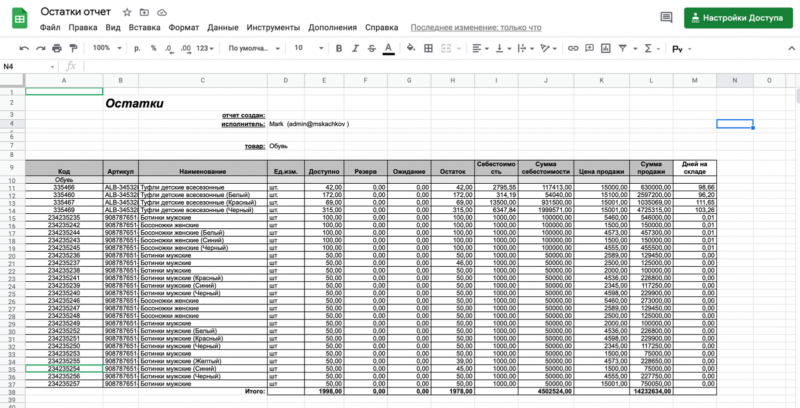Open the comments history icon

pos(666,18)
